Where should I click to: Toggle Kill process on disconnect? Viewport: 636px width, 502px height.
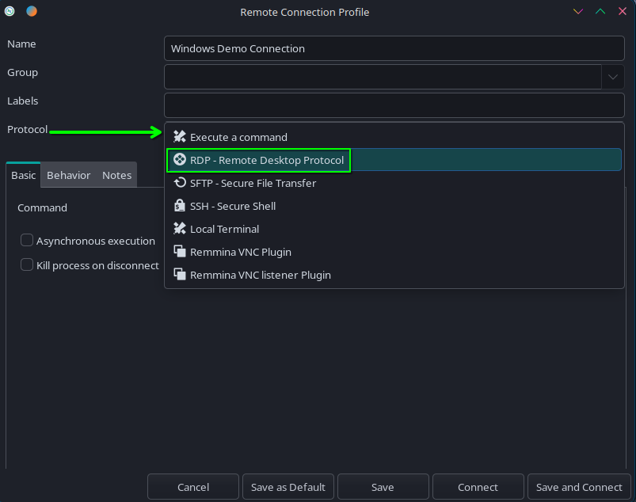pyautogui.click(x=27, y=265)
